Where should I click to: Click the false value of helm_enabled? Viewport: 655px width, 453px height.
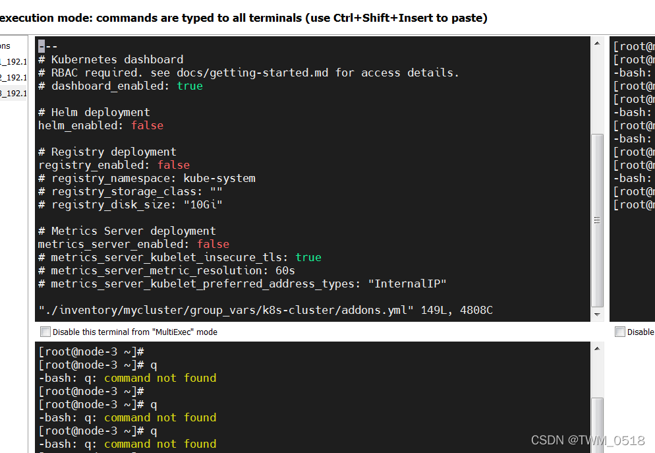pos(147,125)
